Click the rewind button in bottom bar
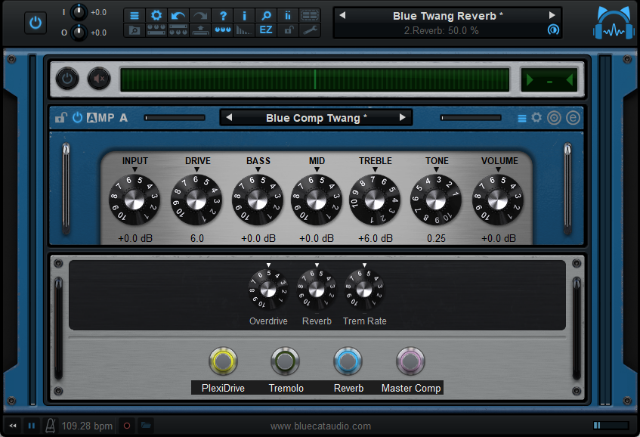Image resolution: width=640 pixels, height=437 pixels. tap(13, 426)
